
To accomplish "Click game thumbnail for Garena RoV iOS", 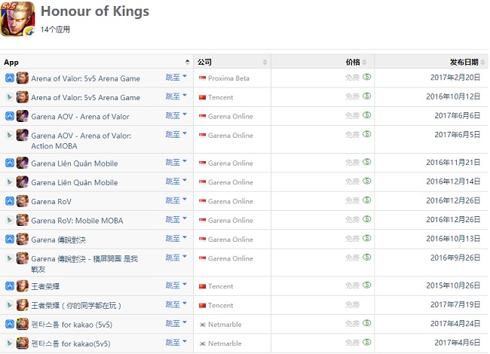I will (22, 201).
